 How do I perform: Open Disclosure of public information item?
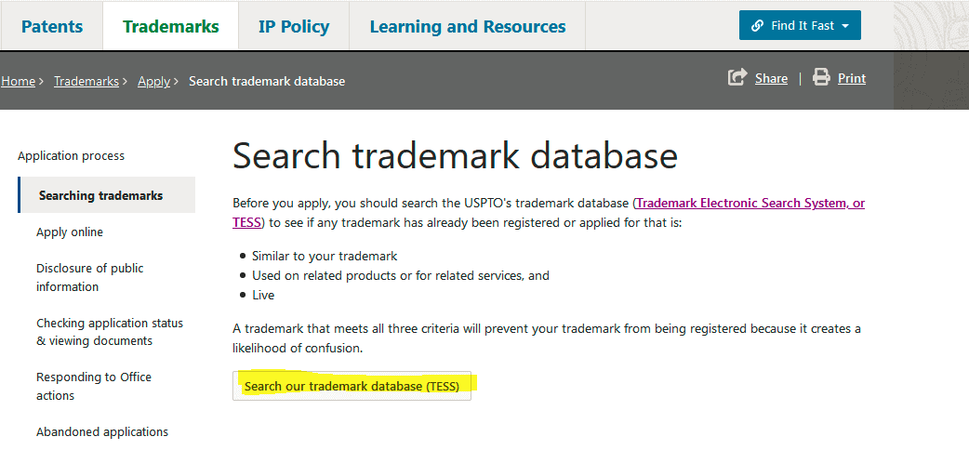[89, 278]
